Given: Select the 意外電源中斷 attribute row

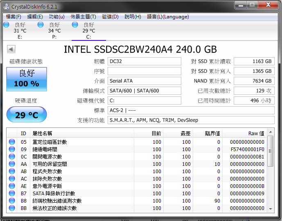Looking at the screenshot, I should (137, 186).
